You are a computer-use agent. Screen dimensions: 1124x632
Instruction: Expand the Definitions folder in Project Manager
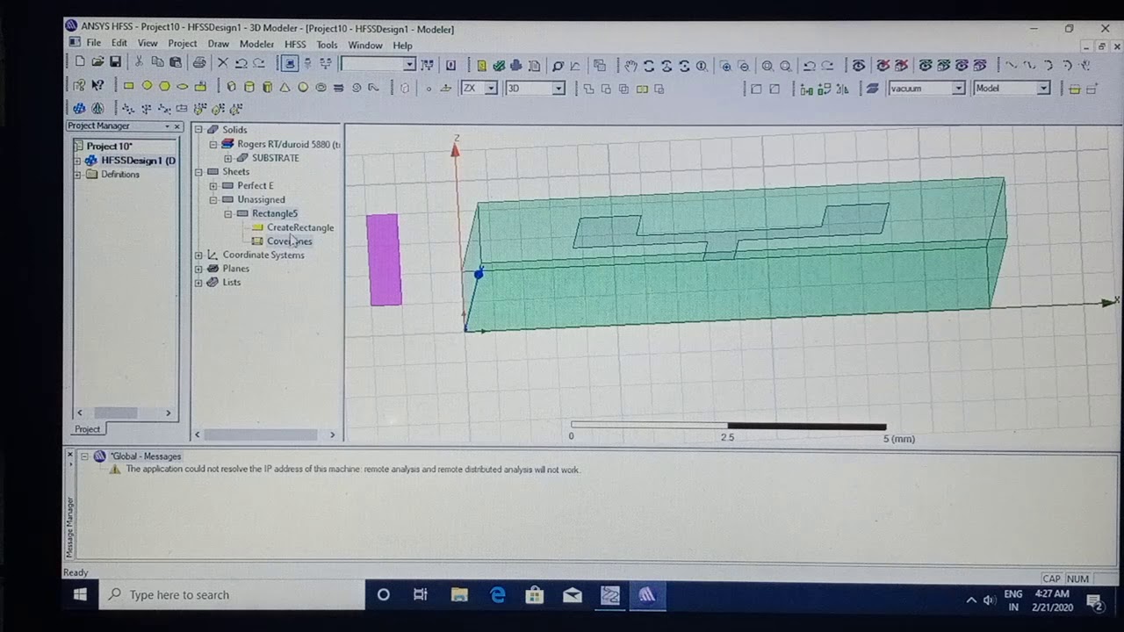pos(77,175)
